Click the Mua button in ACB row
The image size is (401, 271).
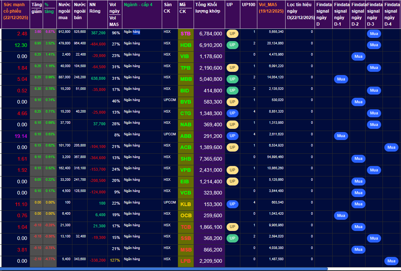pyautogui.click(x=391, y=147)
